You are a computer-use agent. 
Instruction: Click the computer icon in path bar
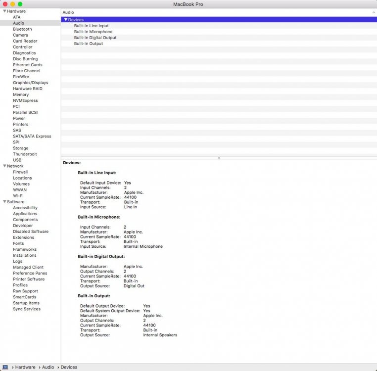[x=5, y=367]
